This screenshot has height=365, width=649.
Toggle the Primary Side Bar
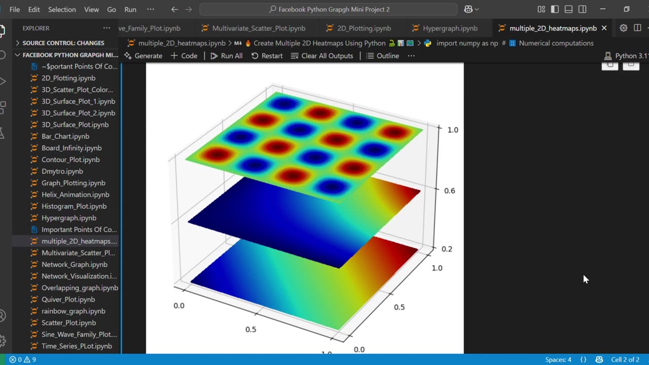555,9
